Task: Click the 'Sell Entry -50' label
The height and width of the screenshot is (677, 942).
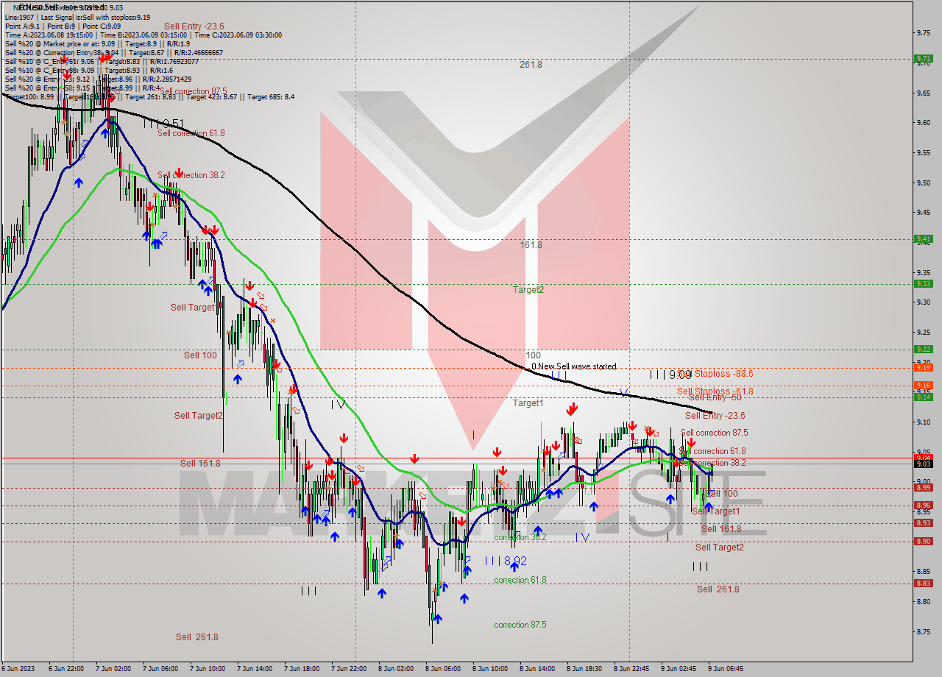Action: tap(715, 397)
